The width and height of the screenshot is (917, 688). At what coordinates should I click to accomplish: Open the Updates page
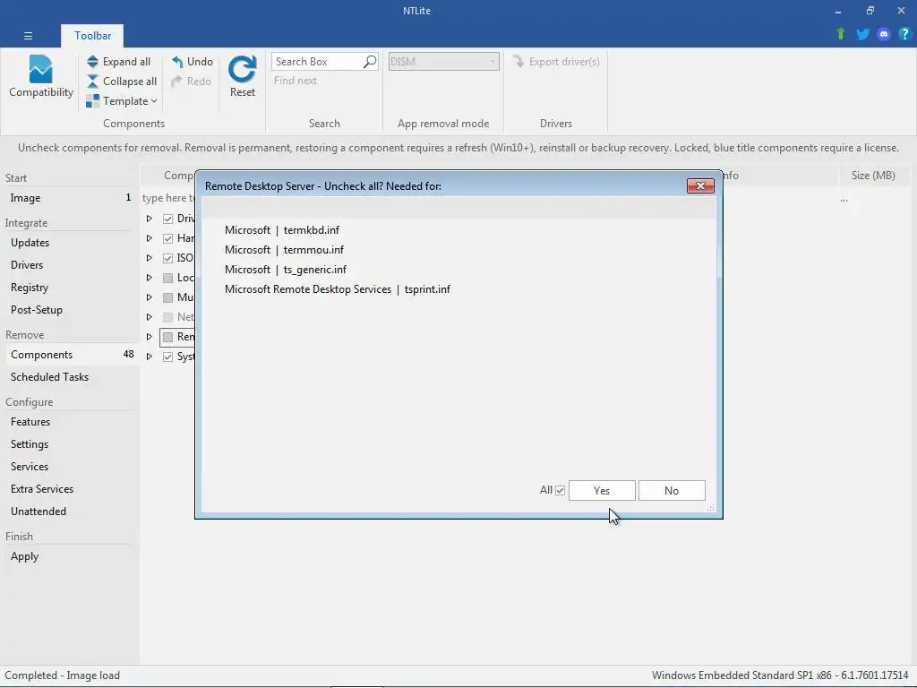click(70, 242)
